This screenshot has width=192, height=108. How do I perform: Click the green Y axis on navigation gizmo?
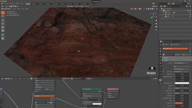pyautogui.click(x=152, y=18)
